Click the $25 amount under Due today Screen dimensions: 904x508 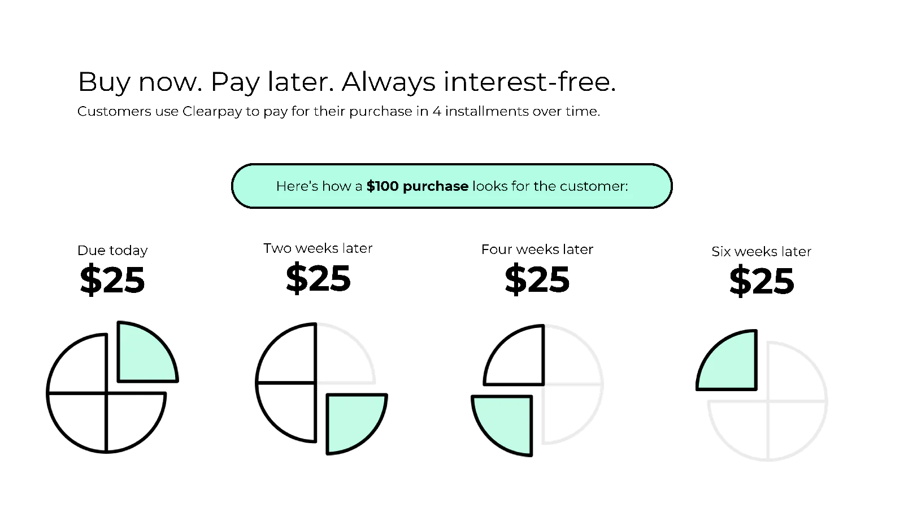click(x=112, y=280)
